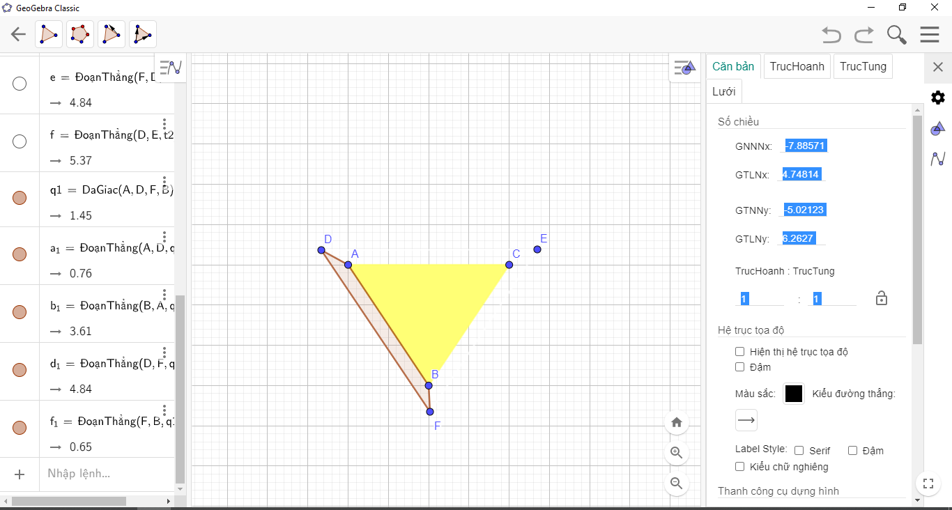This screenshot has height=510, width=952.
Task: Open the hamburger main menu
Action: tap(930, 34)
